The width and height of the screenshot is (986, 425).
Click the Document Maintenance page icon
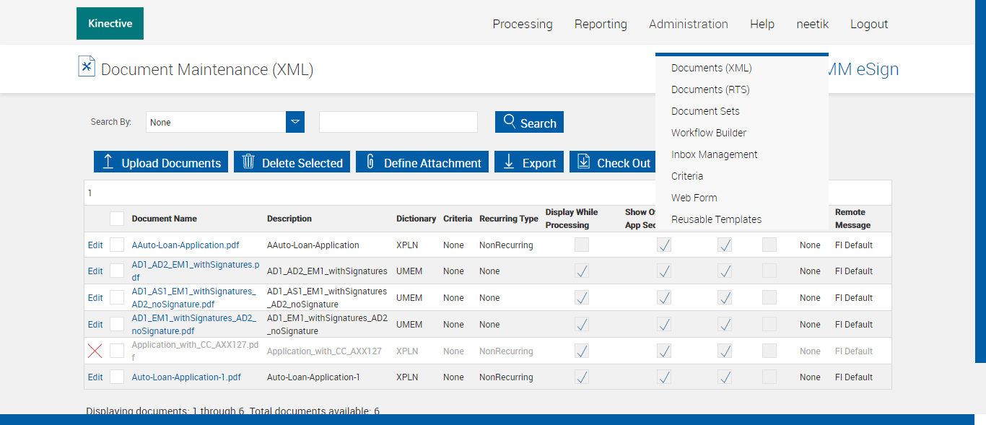tap(87, 66)
